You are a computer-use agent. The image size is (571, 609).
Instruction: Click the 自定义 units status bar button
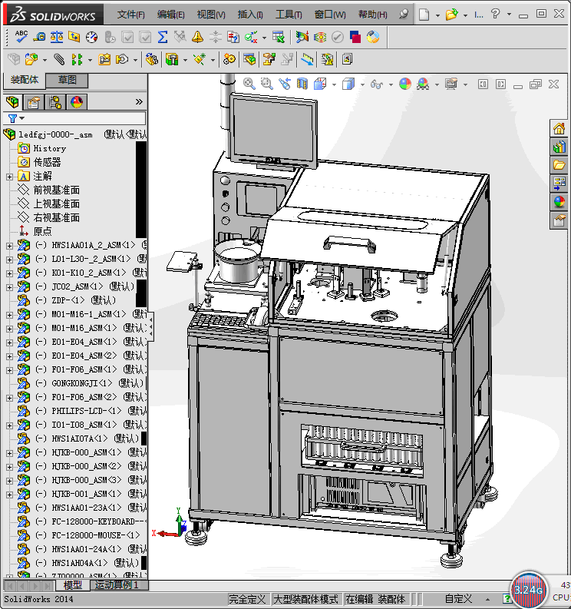pyautogui.click(x=458, y=599)
